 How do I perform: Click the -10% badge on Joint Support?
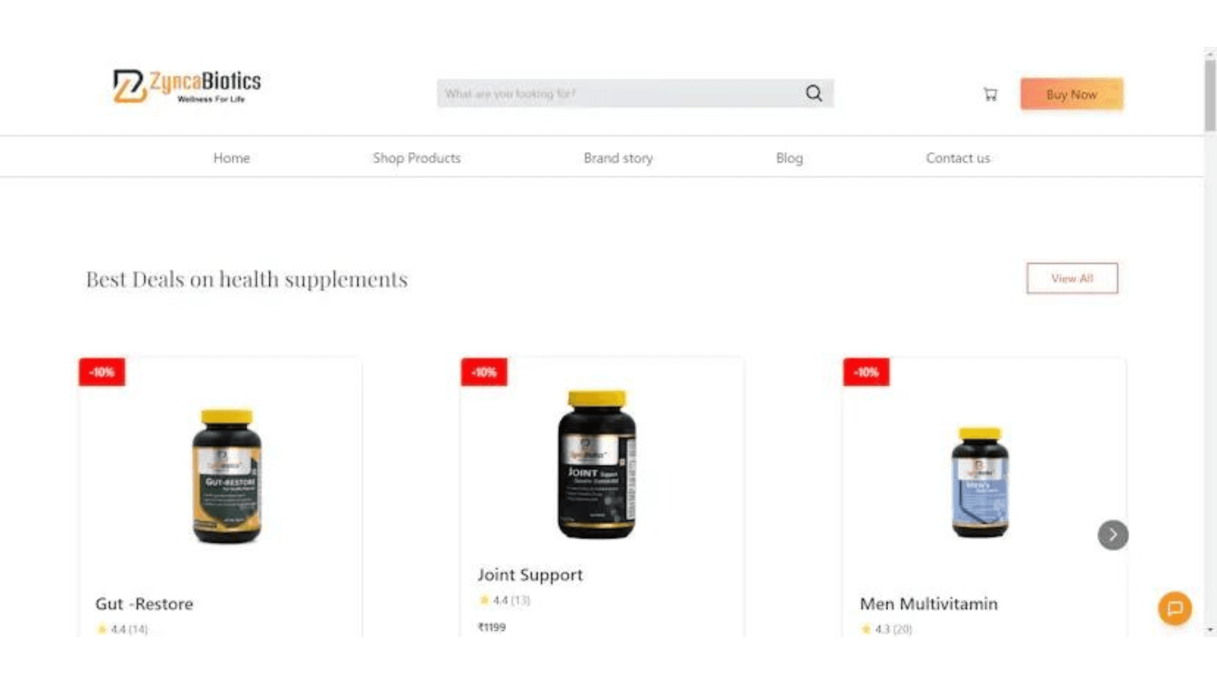tap(484, 372)
